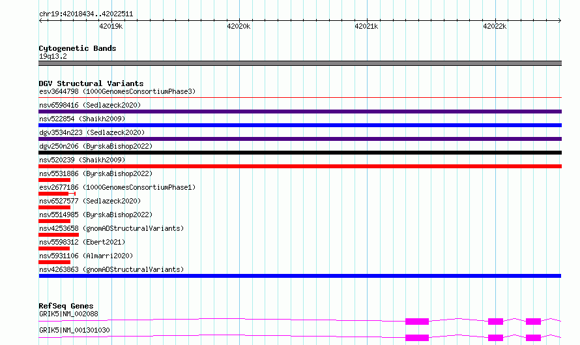
Task: Open nsv5514985 (ByrskaBishop2022) label
Action: pyautogui.click(x=96, y=215)
